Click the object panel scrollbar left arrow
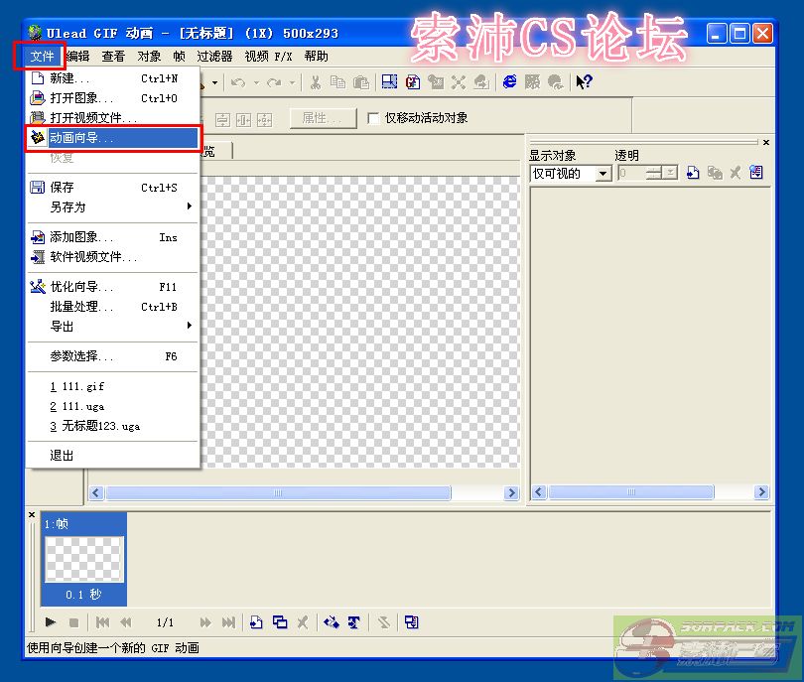804x682 pixels. pos(538,492)
